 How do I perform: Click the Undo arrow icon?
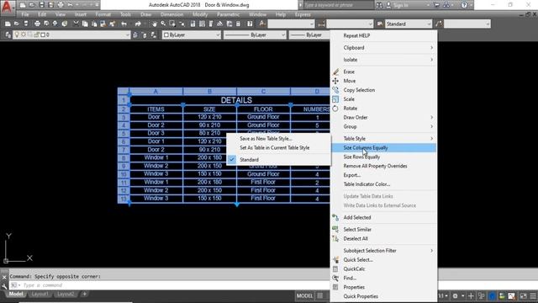124,24
